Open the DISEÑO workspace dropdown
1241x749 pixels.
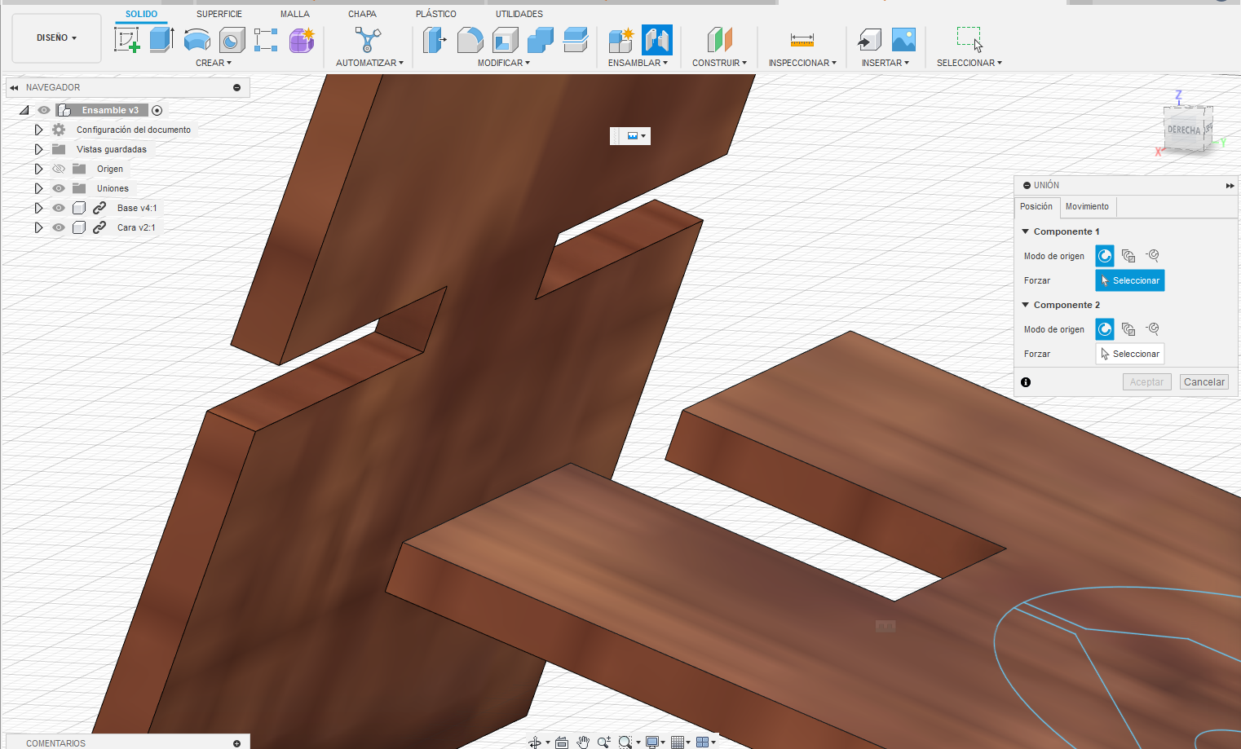(x=56, y=38)
